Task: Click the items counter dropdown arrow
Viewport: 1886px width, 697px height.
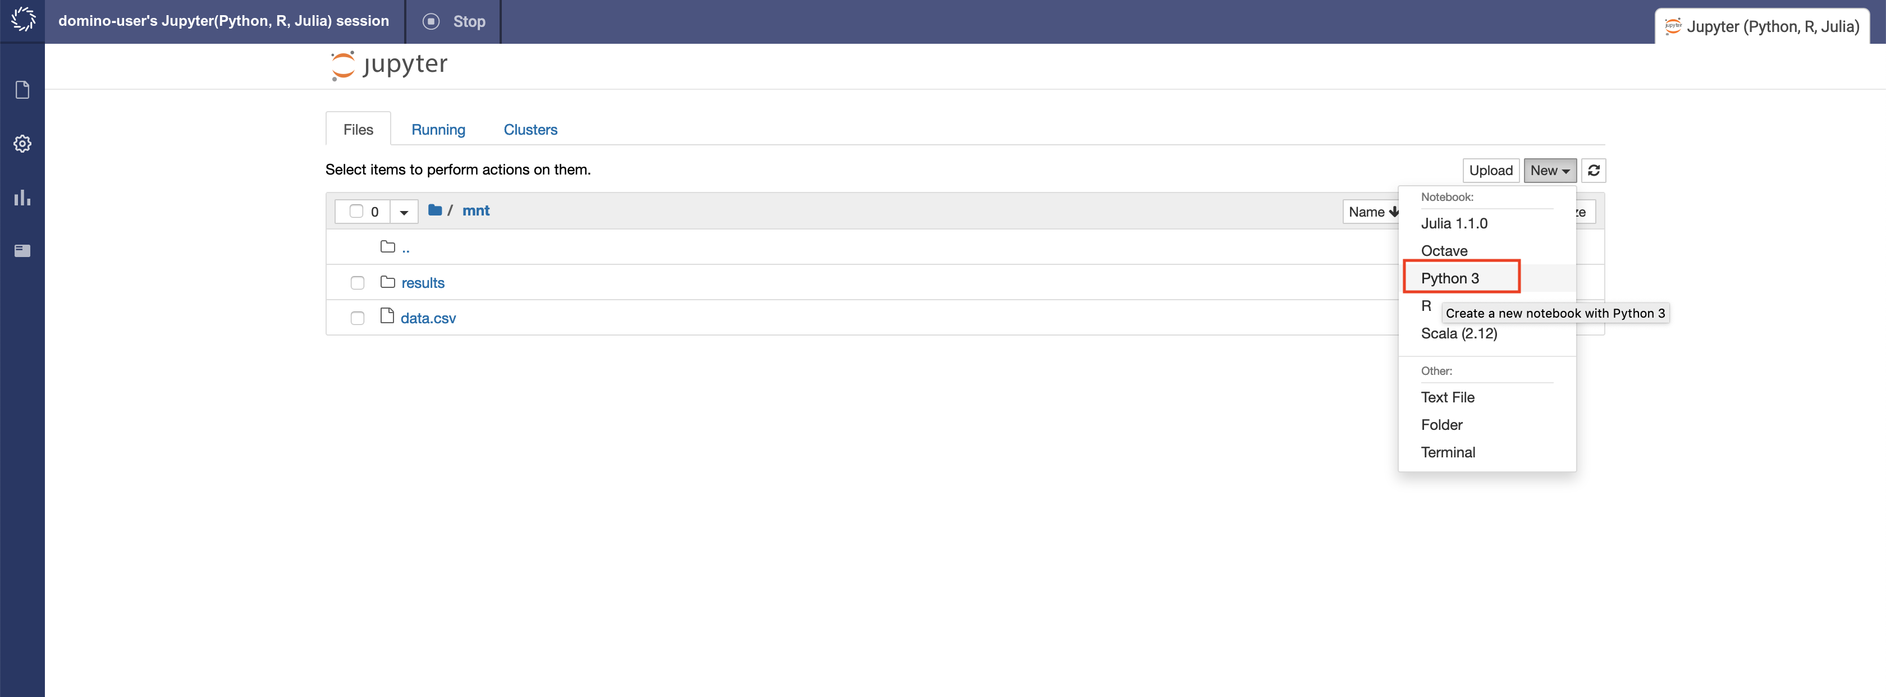Action: tap(405, 210)
